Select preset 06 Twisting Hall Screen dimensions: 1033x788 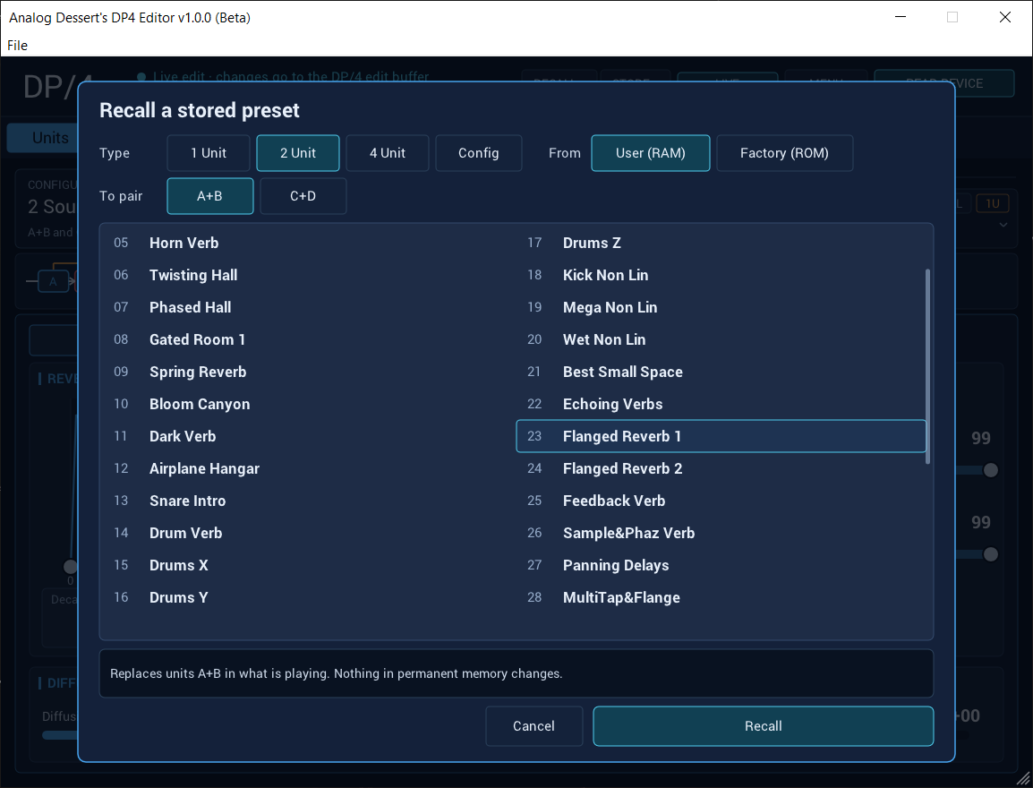(308, 275)
